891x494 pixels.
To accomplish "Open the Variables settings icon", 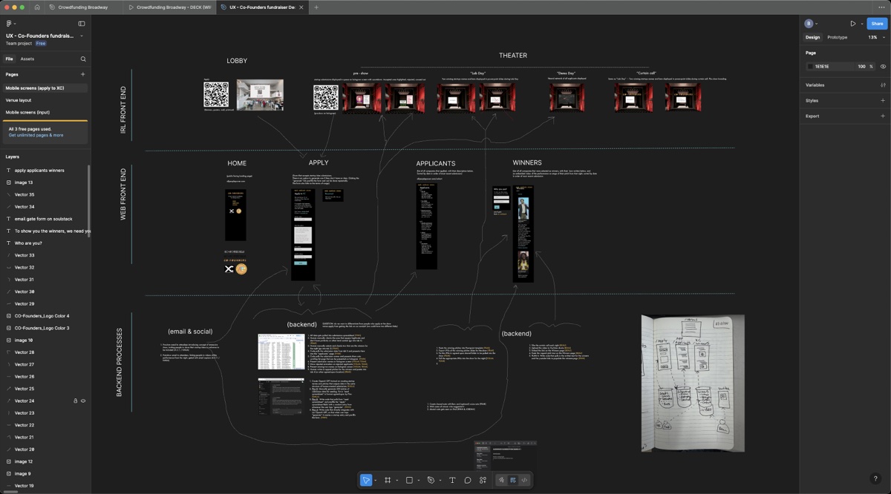I will pos(883,85).
